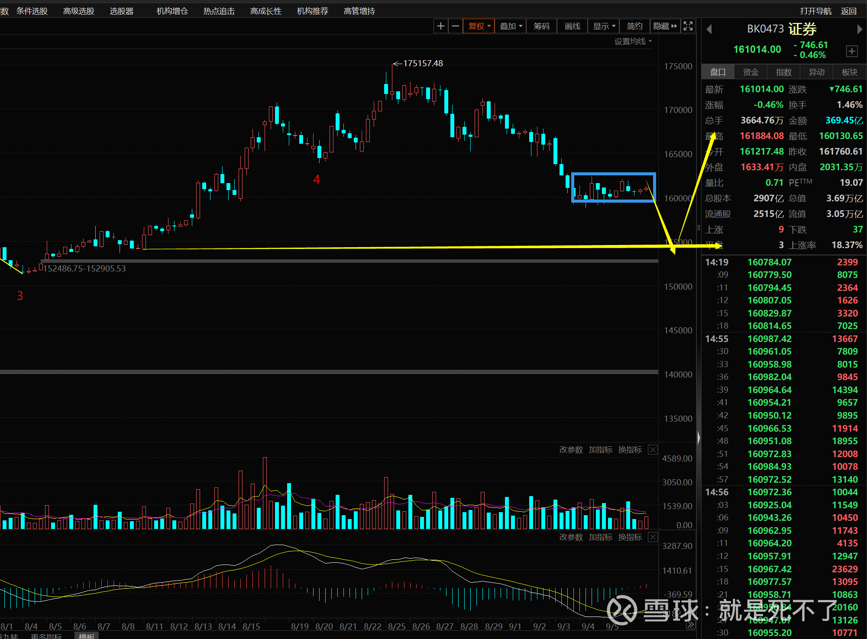867x639 pixels.
Task: Toggle 筹码 chip distribution view
Action: pos(541,26)
